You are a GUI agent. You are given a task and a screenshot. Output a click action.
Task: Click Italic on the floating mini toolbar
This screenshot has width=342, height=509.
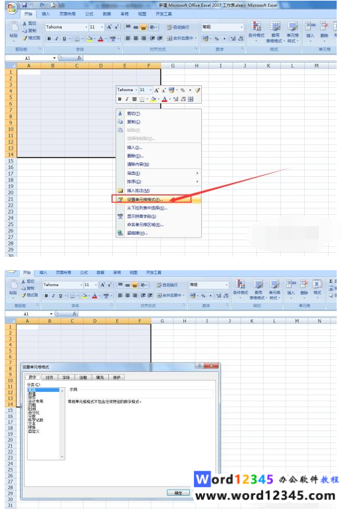[x=127, y=99]
